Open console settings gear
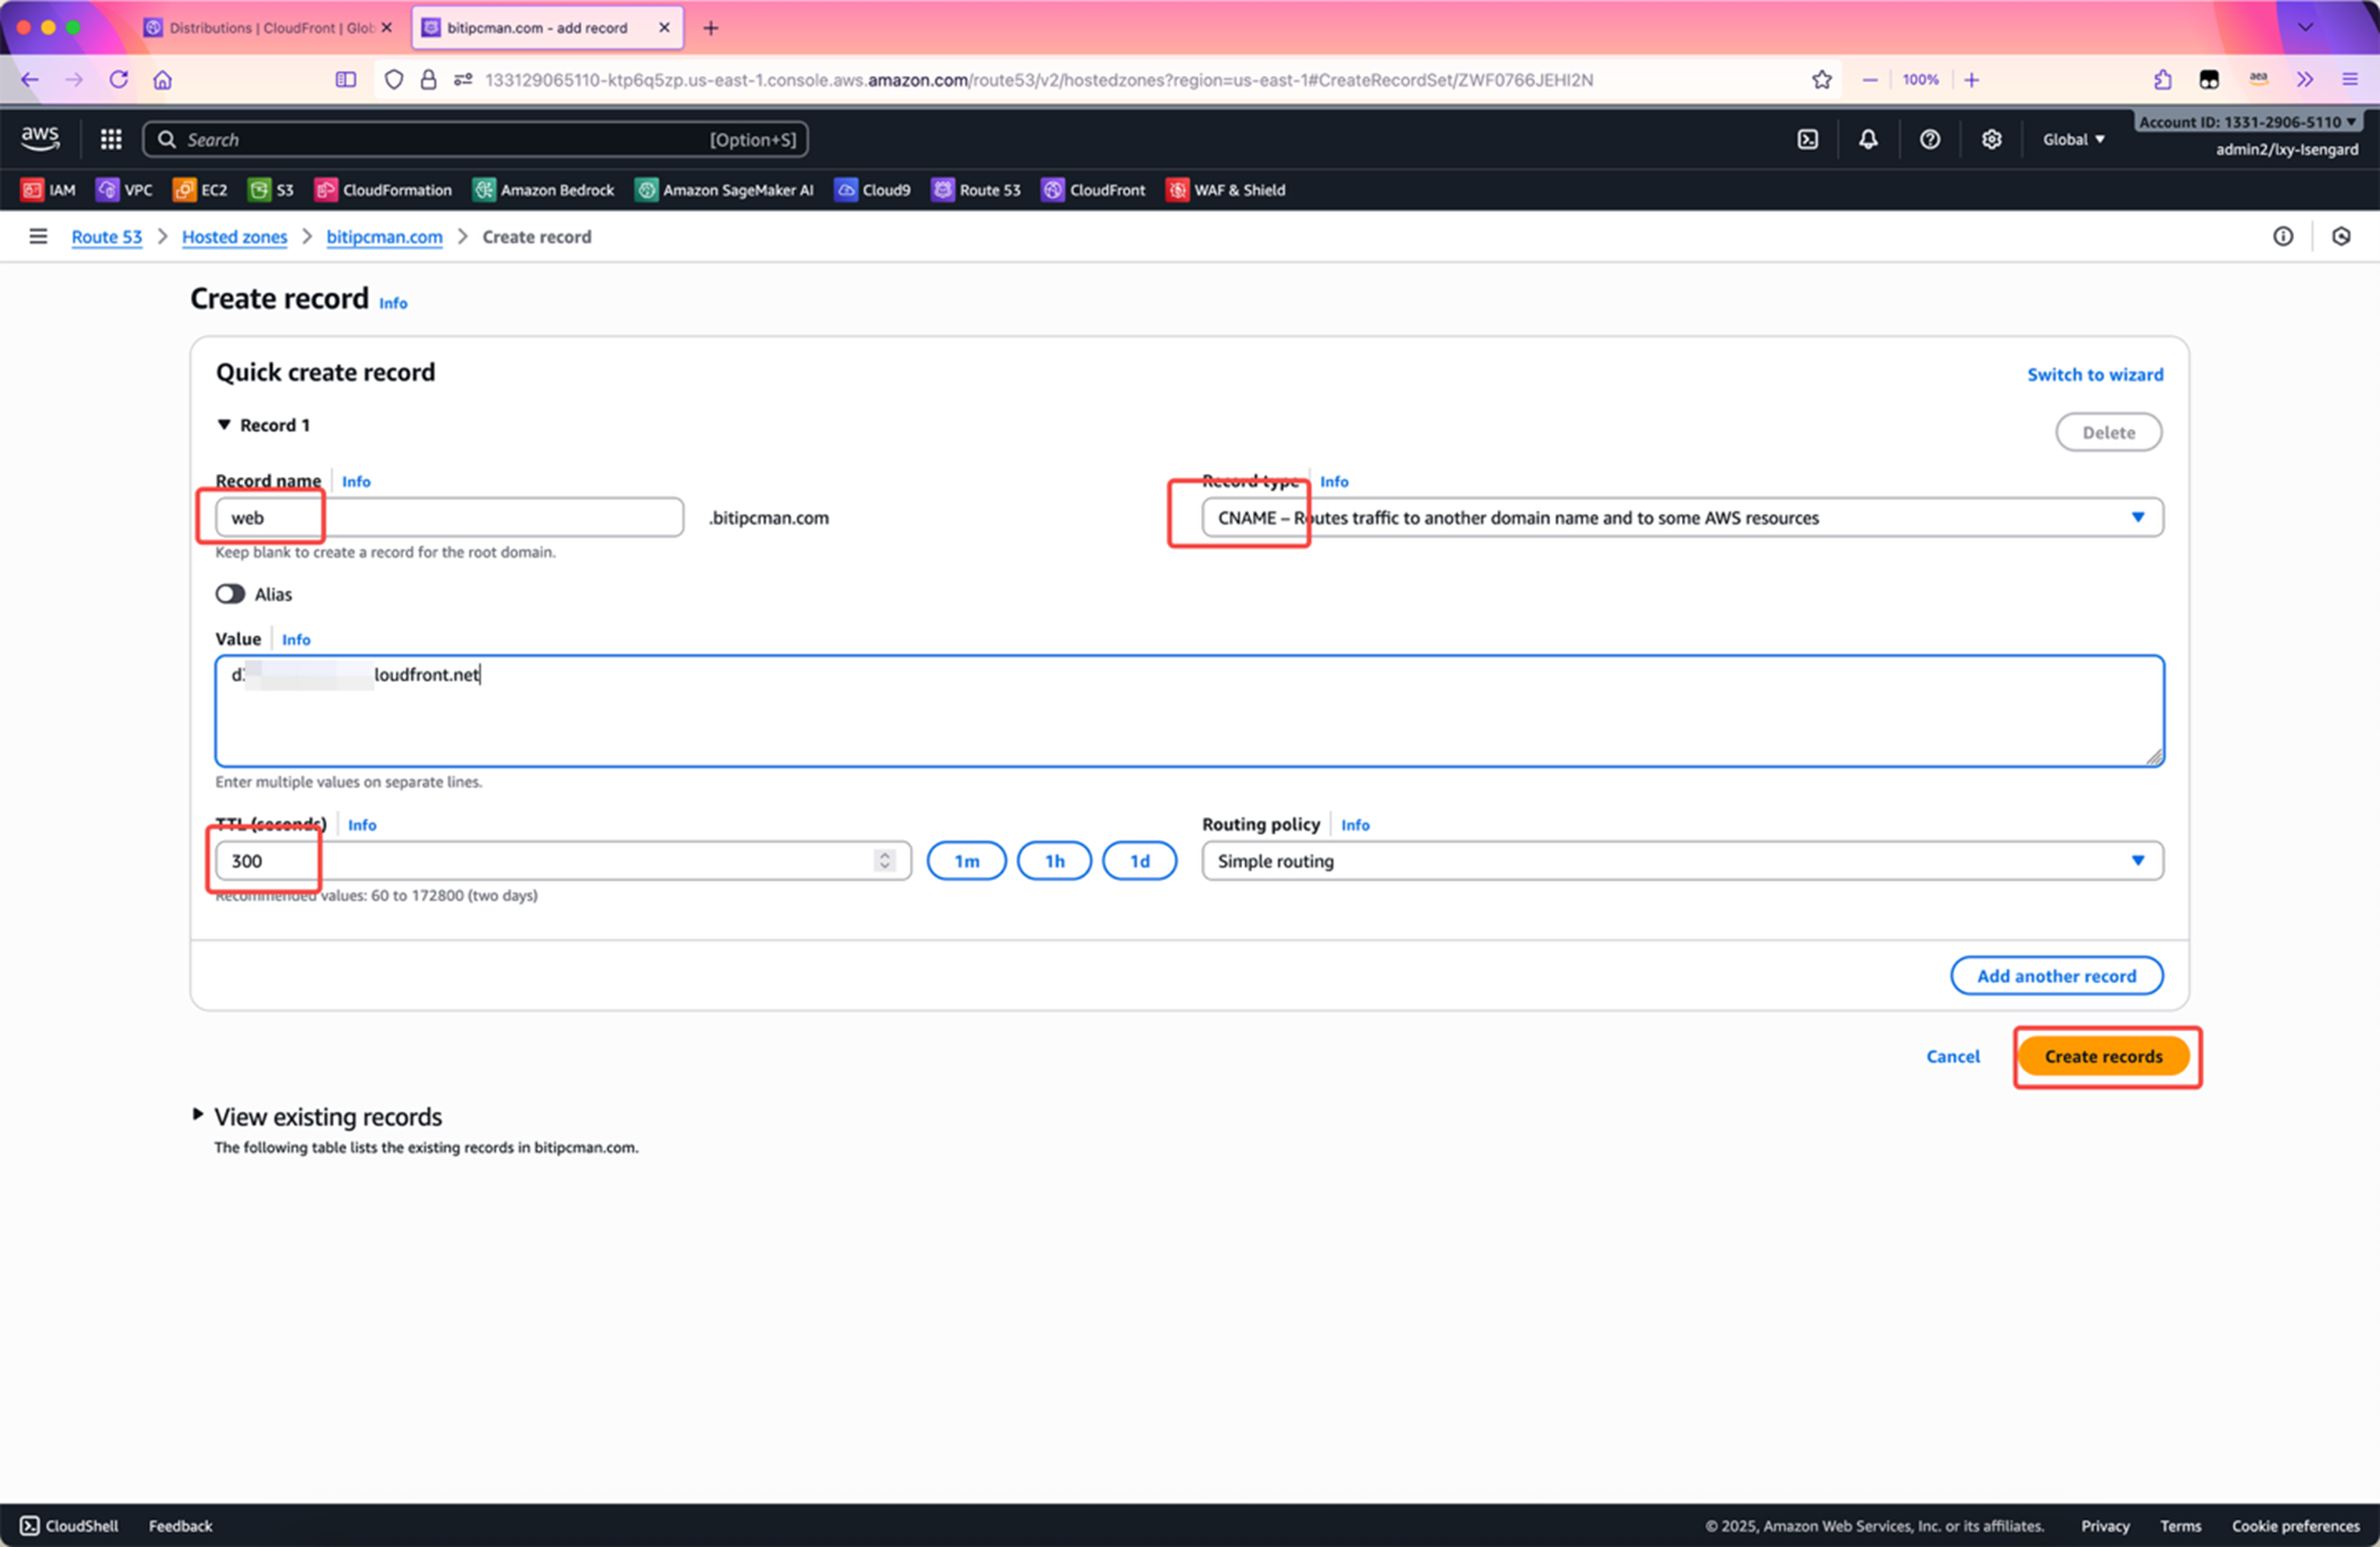The image size is (2380, 1547). [1991, 139]
